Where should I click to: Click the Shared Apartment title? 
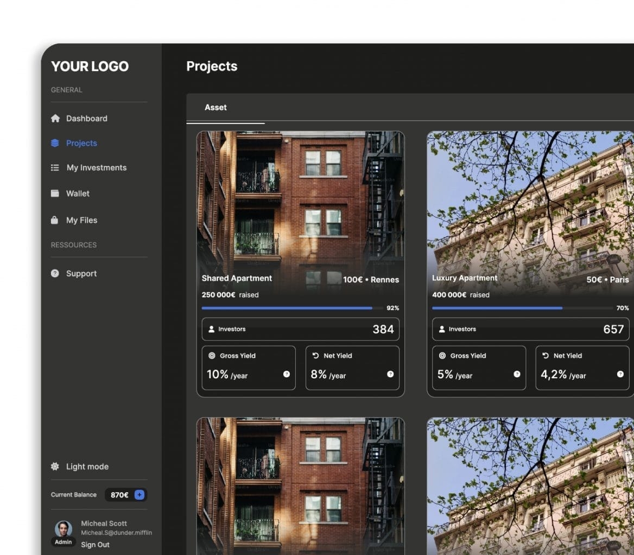coord(237,278)
